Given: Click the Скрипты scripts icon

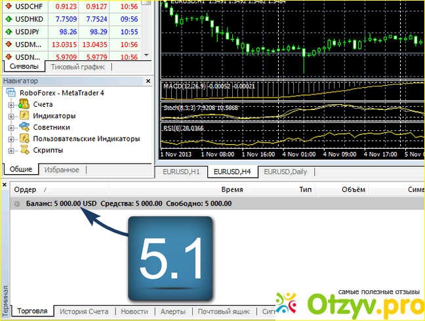Looking at the screenshot, I should 24,150.
